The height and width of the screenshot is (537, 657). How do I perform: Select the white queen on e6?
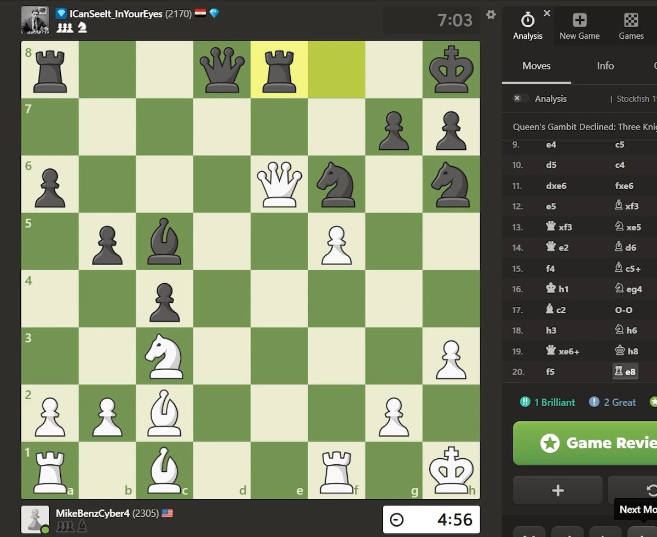(x=279, y=184)
